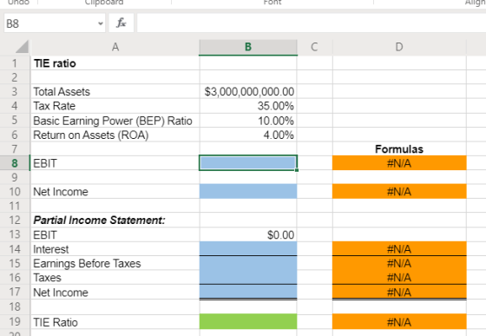486x336 pixels.
Task: Select column A header
Action: 115,47
